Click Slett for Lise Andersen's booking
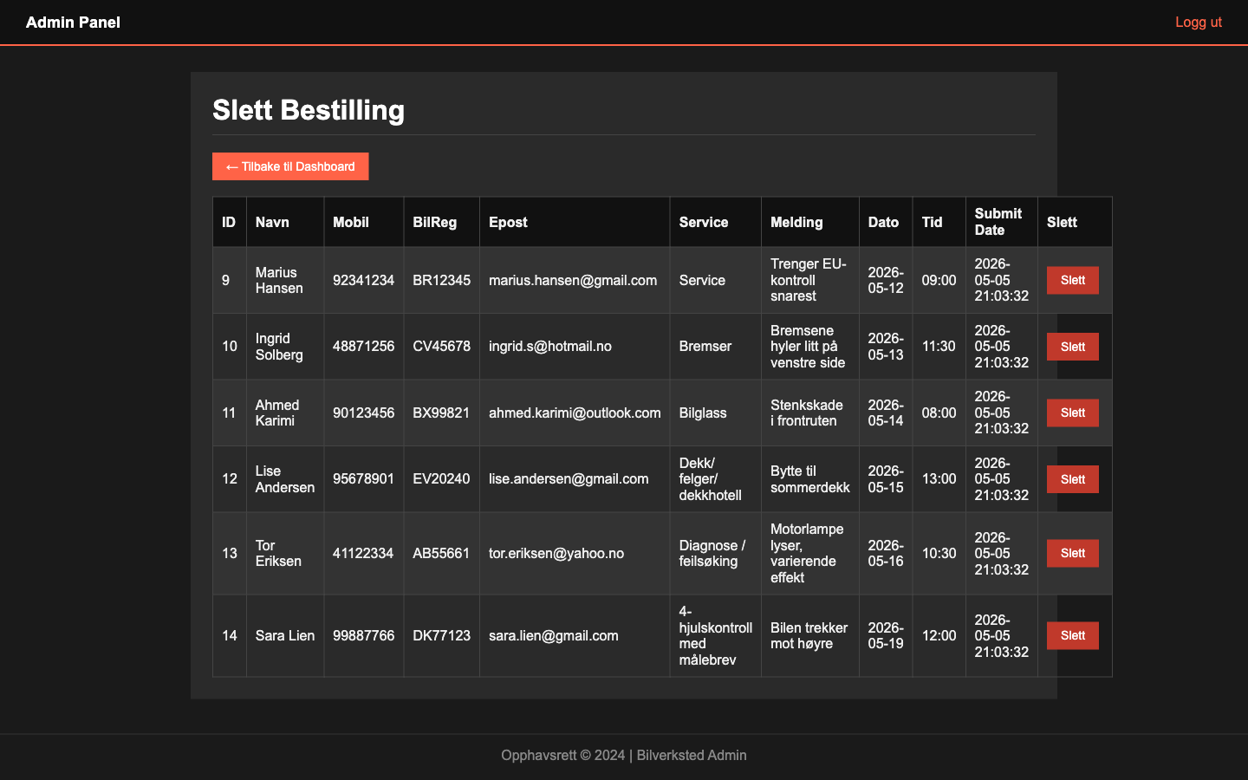This screenshot has width=1248, height=780. (x=1072, y=479)
